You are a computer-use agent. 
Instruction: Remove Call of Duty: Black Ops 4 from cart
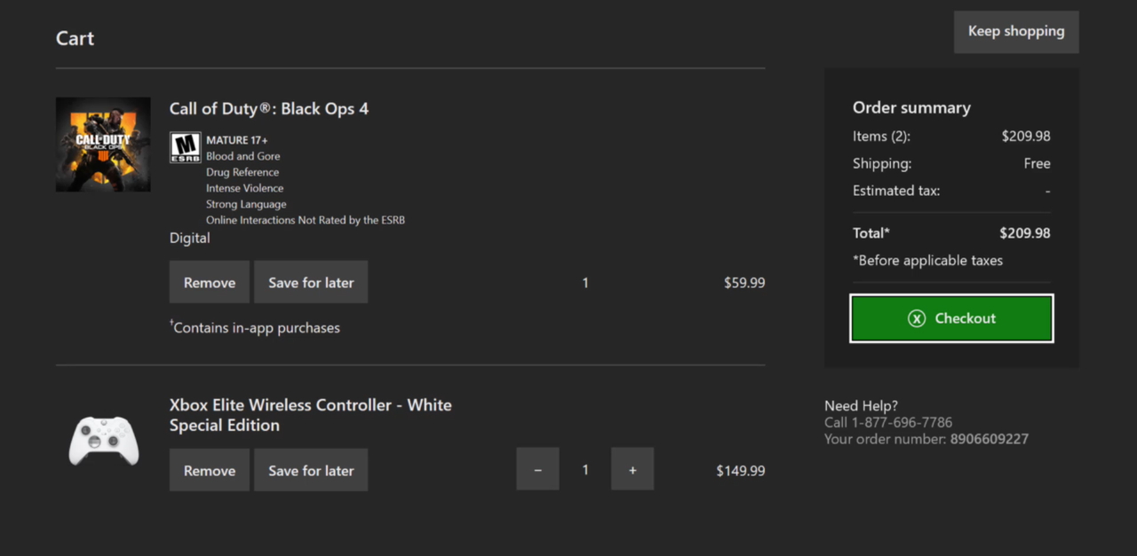[x=209, y=281]
